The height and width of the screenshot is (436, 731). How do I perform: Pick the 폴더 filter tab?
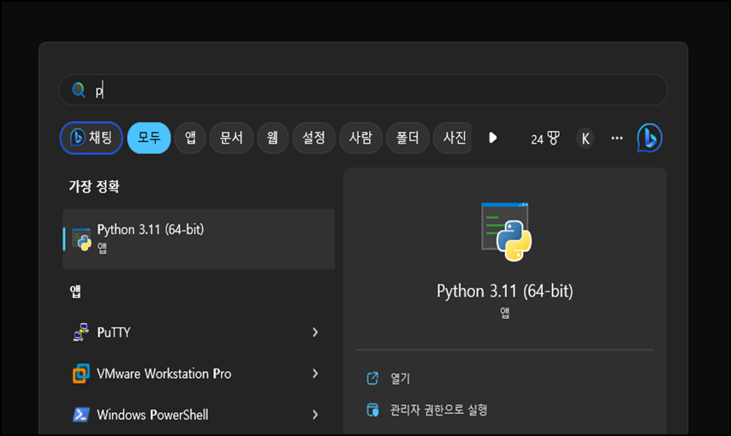[x=407, y=138]
